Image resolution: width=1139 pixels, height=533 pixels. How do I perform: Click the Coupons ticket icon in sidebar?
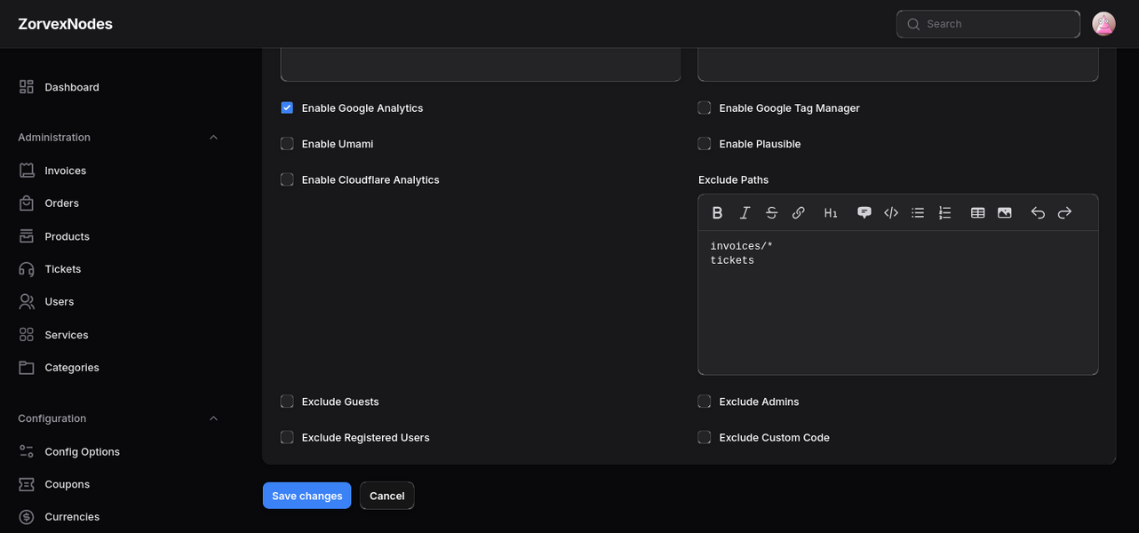pyautogui.click(x=27, y=484)
